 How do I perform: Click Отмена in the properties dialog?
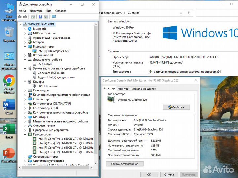(169, 174)
